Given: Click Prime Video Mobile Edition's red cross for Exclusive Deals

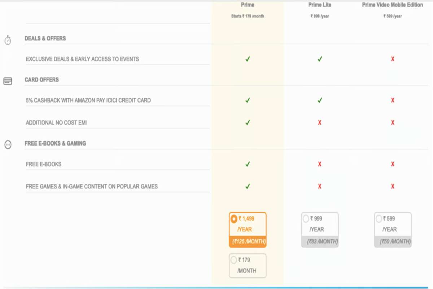Looking at the screenshot, I should [x=393, y=59].
